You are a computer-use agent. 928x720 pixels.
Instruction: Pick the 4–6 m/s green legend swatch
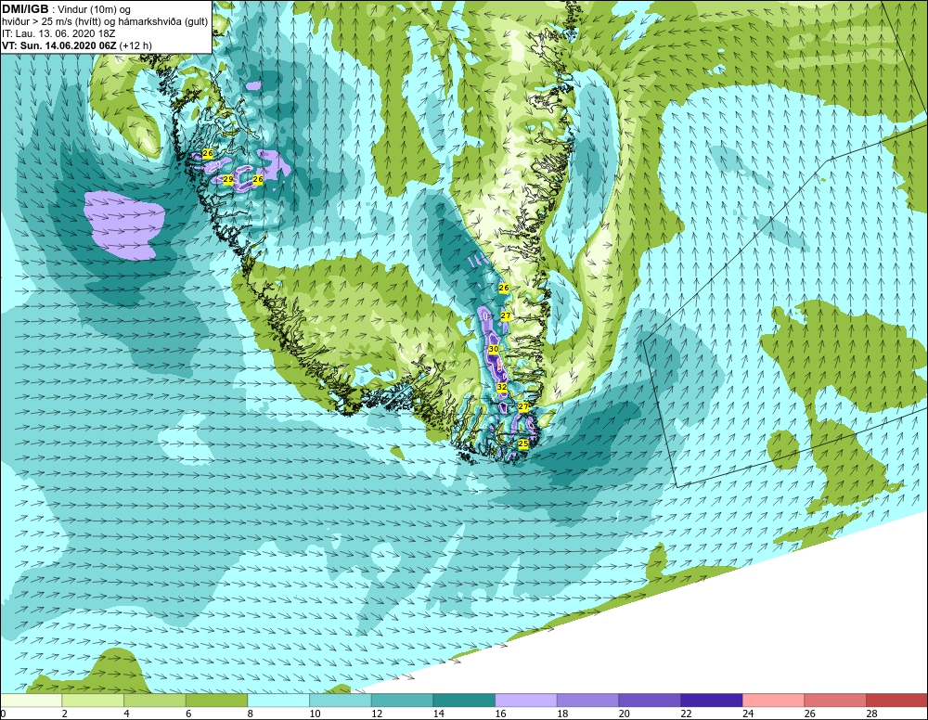[x=155, y=701]
